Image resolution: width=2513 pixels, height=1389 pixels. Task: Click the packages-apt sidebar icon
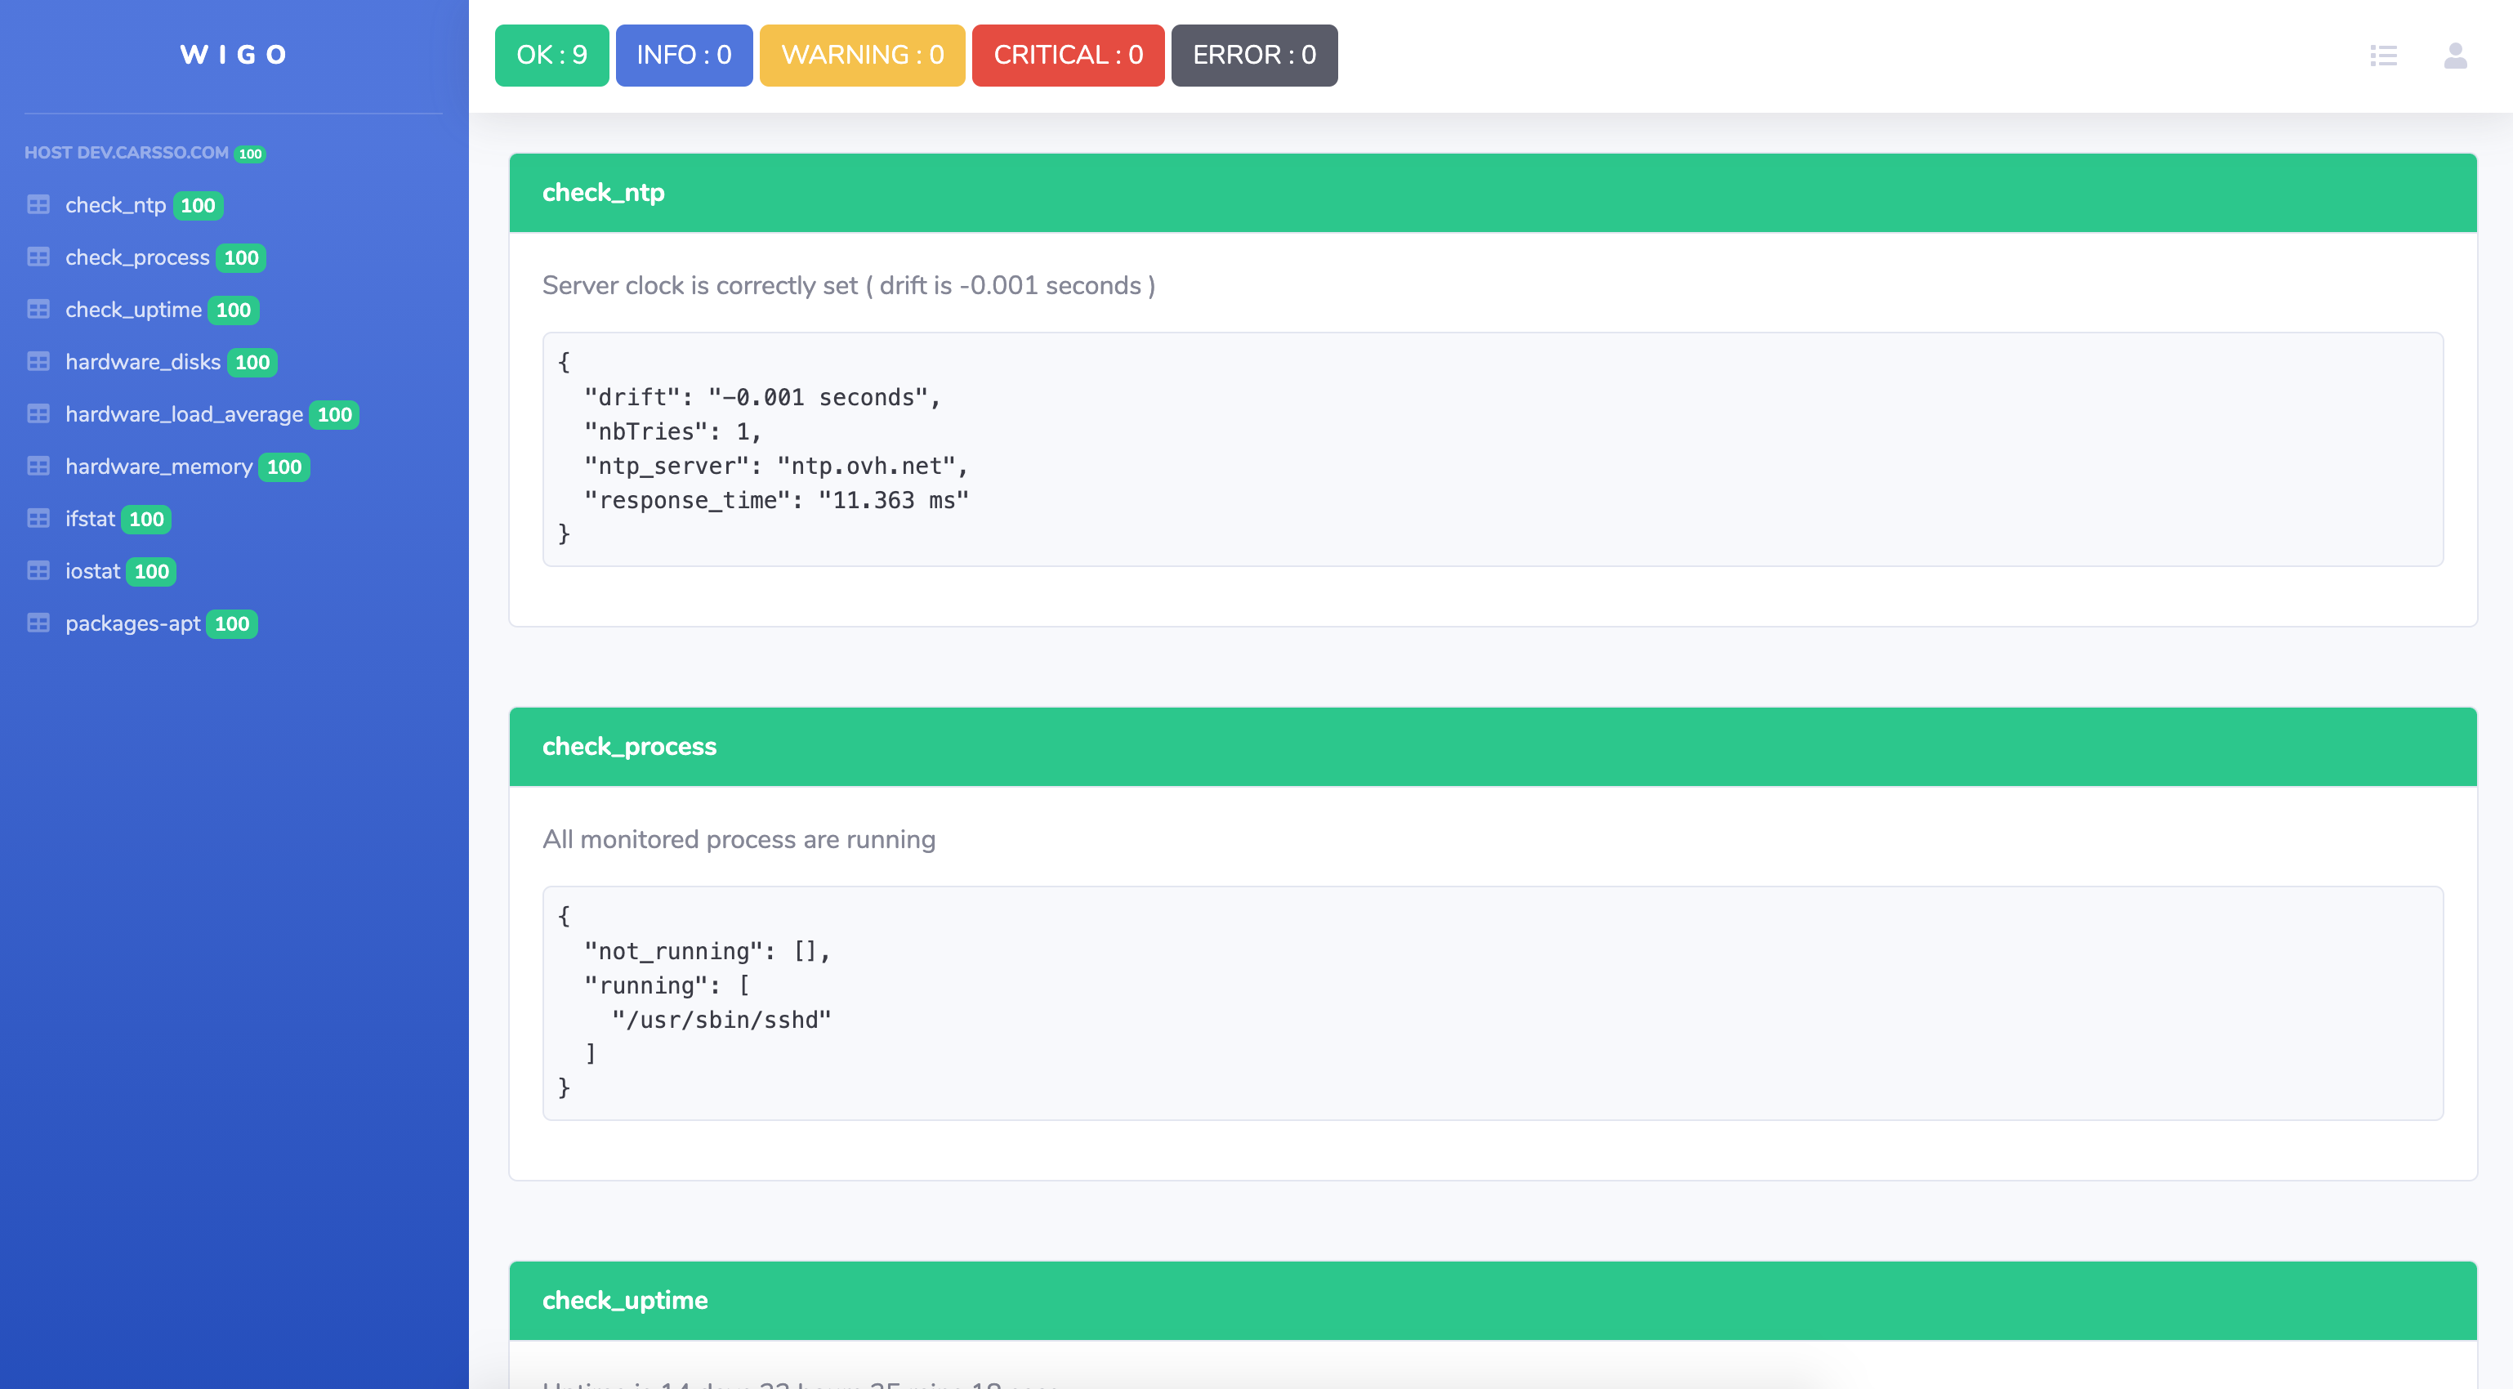pos(38,621)
